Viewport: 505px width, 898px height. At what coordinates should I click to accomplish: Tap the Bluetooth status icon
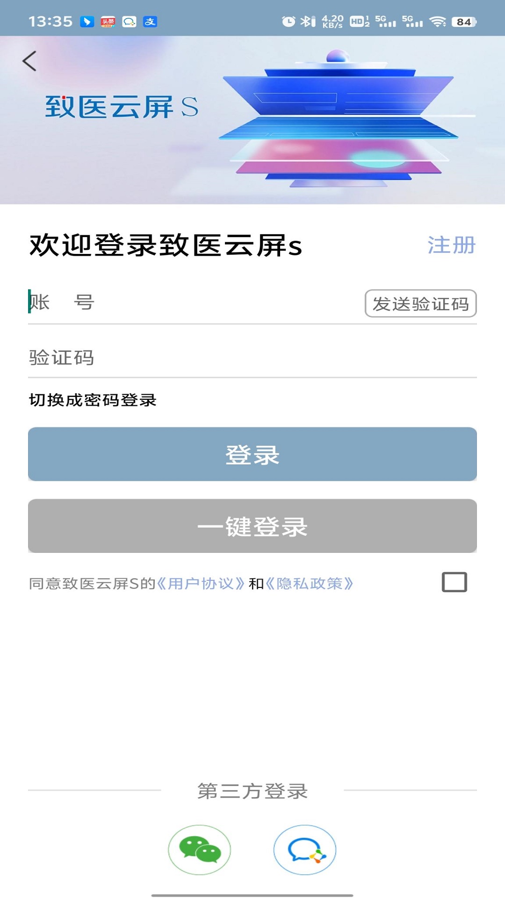click(x=308, y=22)
